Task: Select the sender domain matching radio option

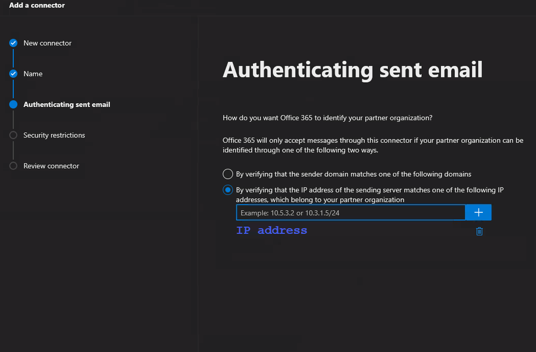Action: click(x=227, y=174)
